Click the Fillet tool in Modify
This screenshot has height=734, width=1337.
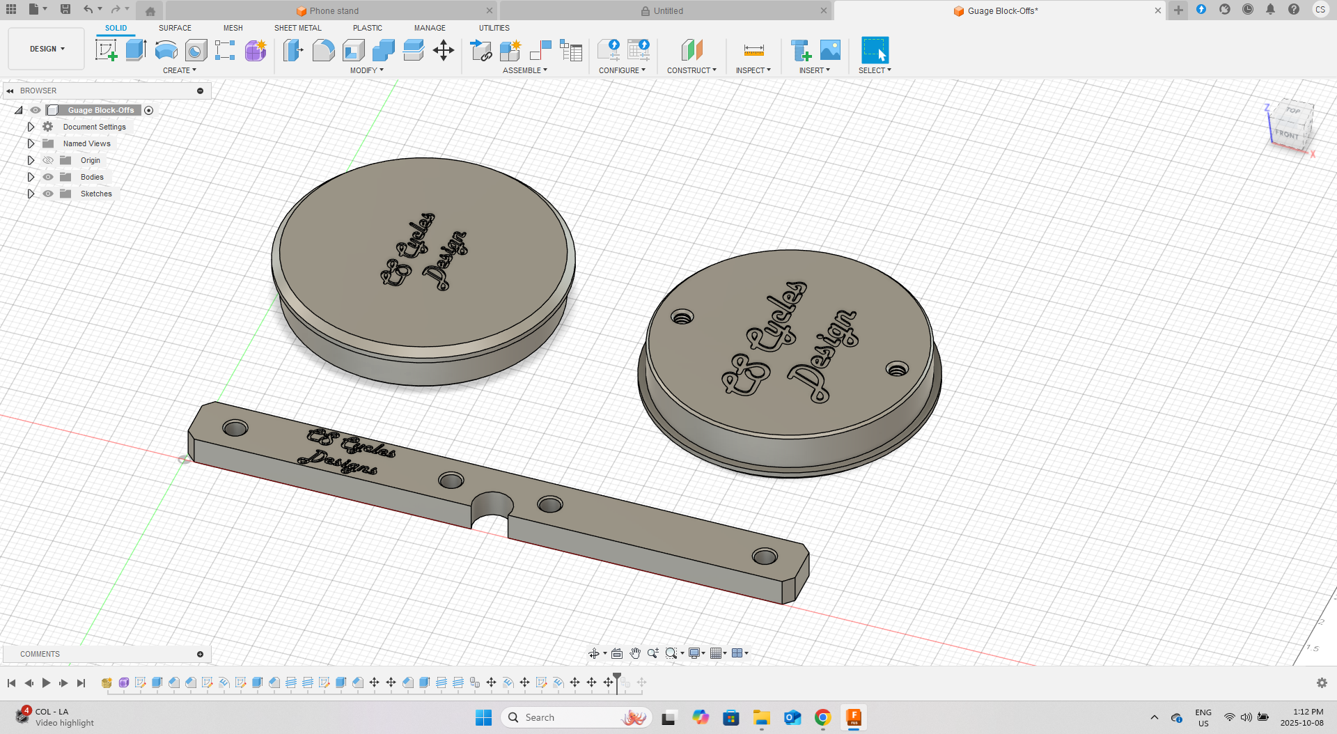point(323,50)
